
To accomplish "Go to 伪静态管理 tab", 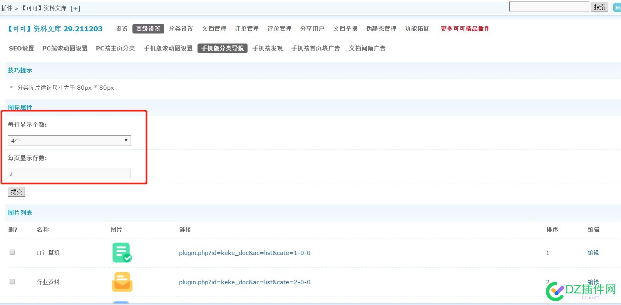I will coord(381,29).
